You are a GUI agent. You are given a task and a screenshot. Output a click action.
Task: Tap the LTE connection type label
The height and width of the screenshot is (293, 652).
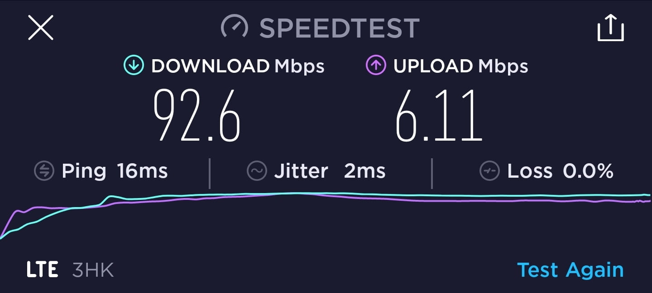pos(42,270)
